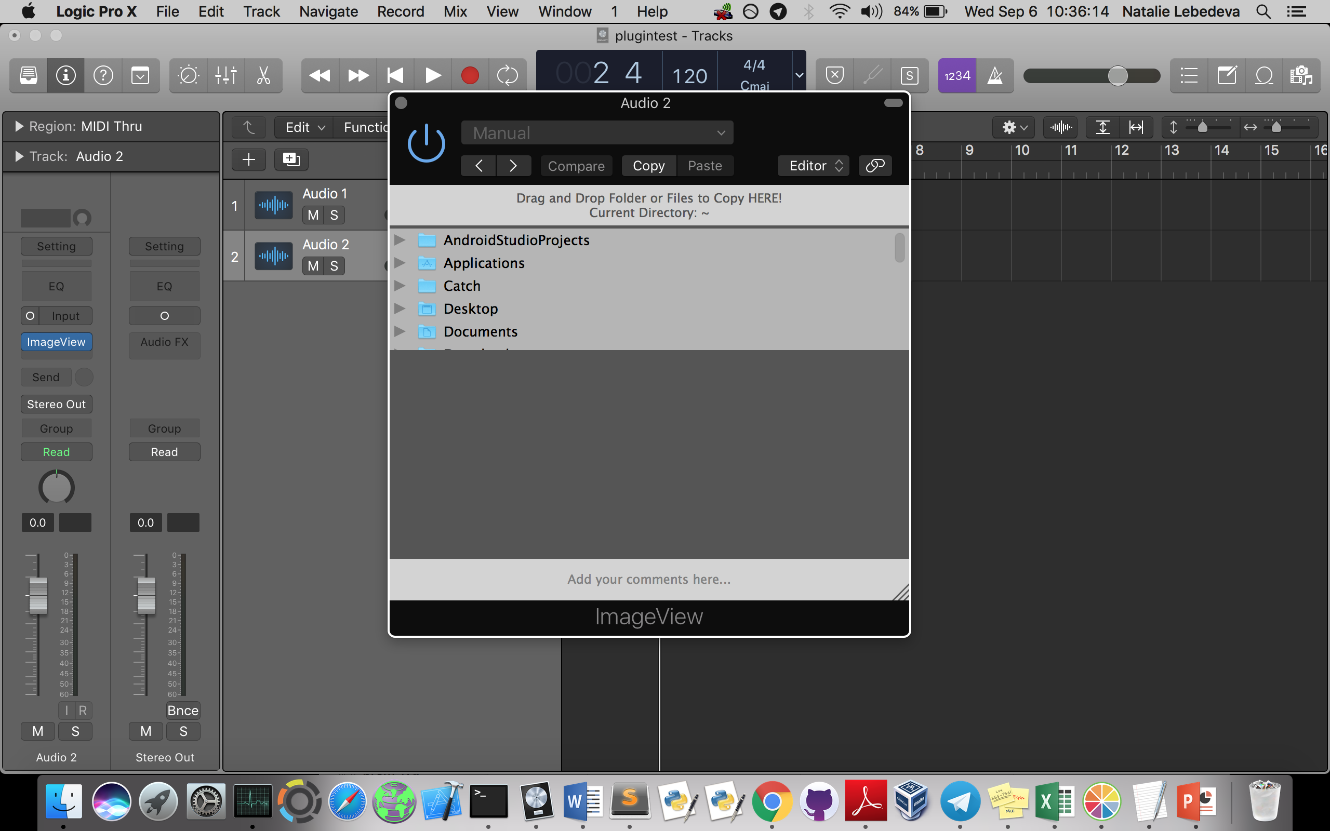
Task: Open the Smart Controls dial icon
Action: 188,75
